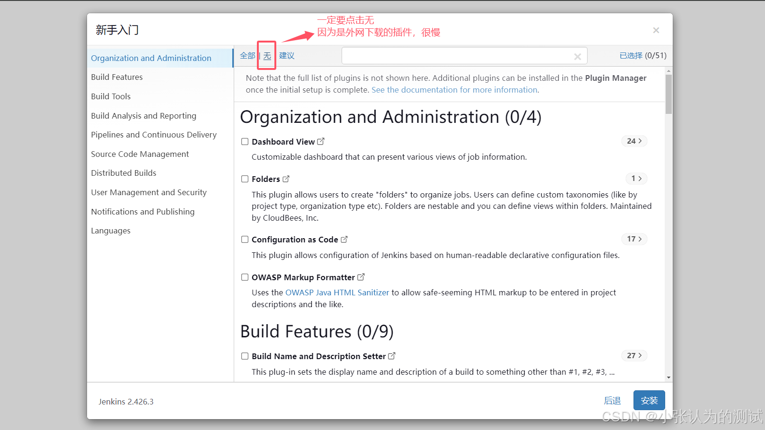Viewport: 765px width, 430px height.
Task: Click the Dashboard View plugin name
Action: [x=283, y=142]
